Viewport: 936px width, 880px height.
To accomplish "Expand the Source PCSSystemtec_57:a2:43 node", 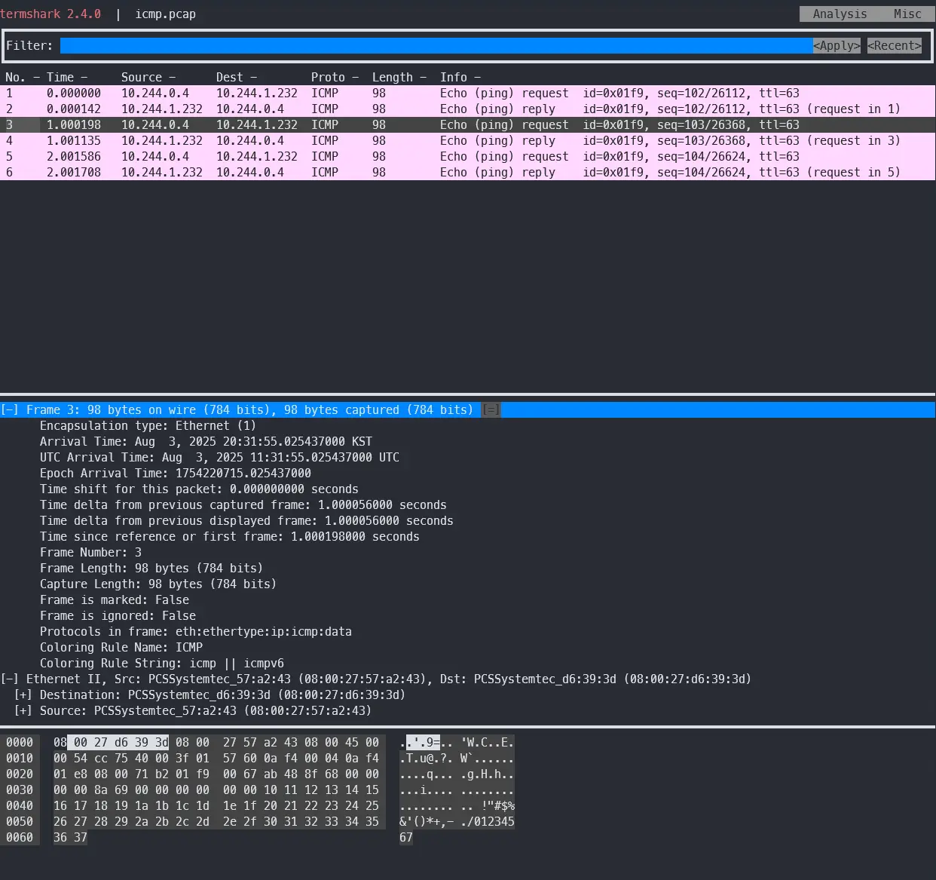I will coord(23,710).
